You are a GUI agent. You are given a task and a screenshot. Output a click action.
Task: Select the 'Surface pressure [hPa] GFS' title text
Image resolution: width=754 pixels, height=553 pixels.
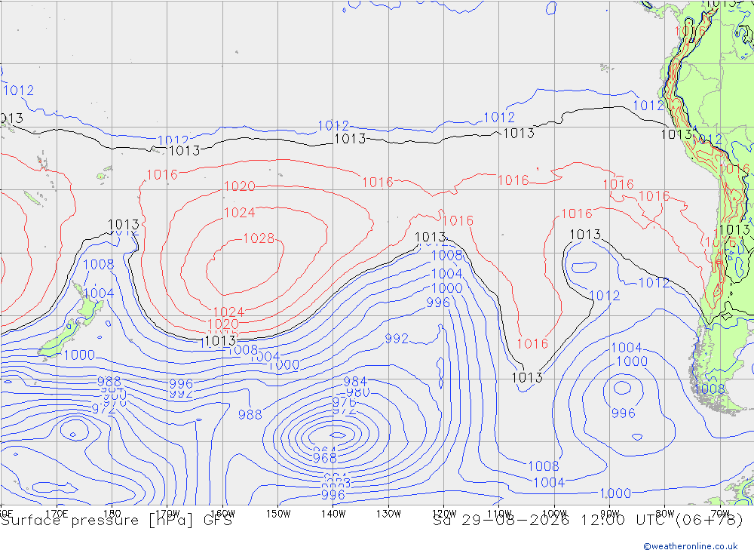point(116,521)
